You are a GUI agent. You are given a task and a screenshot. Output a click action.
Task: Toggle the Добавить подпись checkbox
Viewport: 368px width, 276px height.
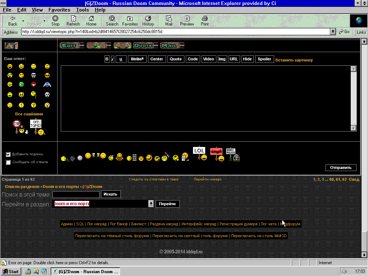8,155
